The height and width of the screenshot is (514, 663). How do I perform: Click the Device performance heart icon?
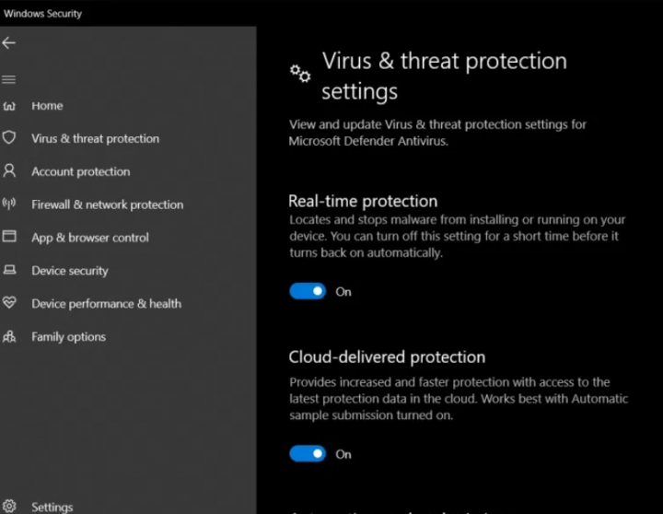pos(9,303)
